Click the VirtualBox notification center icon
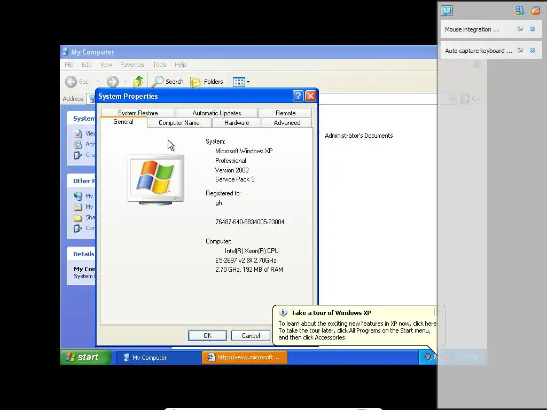The image size is (547, 410). (447, 11)
